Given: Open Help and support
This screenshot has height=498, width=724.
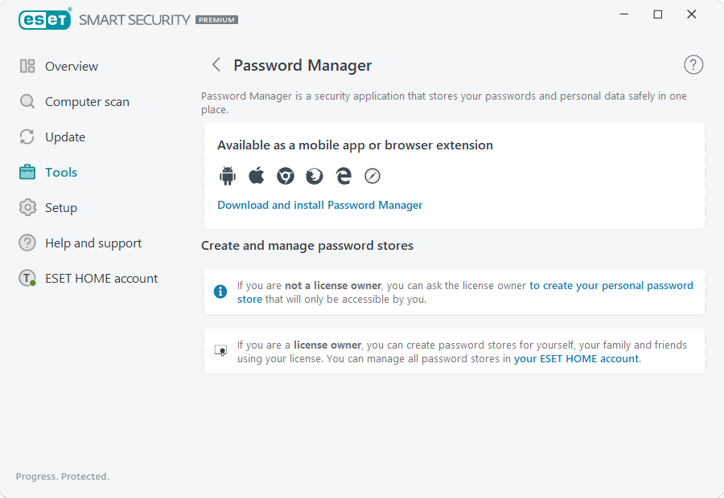Looking at the screenshot, I should 93,243.
